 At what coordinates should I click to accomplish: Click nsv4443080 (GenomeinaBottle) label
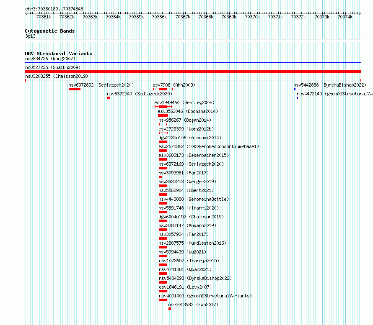[194, 199]
